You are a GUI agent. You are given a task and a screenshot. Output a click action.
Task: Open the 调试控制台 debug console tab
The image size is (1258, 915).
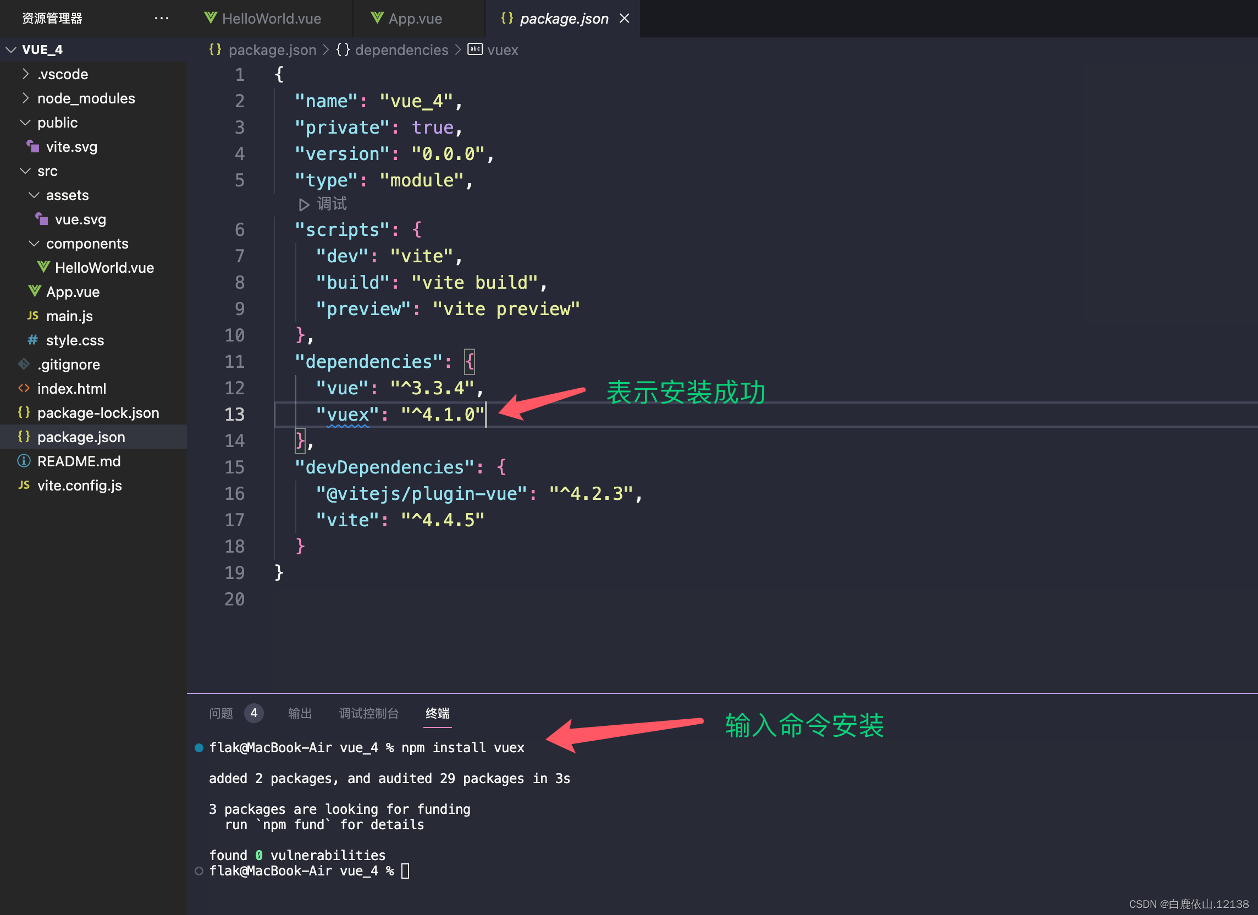coord(368,713)
